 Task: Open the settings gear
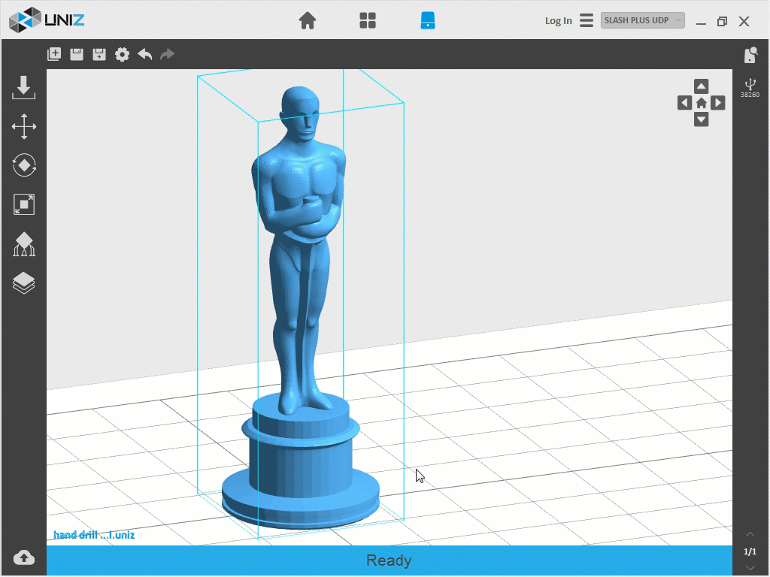coord(123,54)
